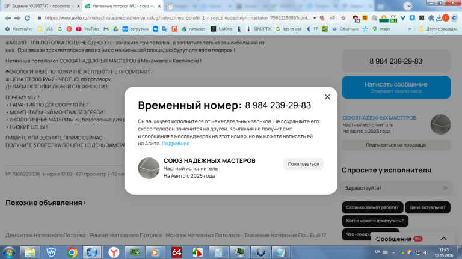Open address bar dropdown arrow
The height and width of the screenshot is (259, 462).
[x=315, y=18]
